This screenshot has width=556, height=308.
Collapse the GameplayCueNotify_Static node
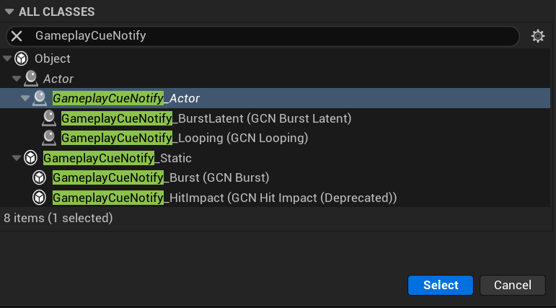pyautogui.click(x=17, y=157)
